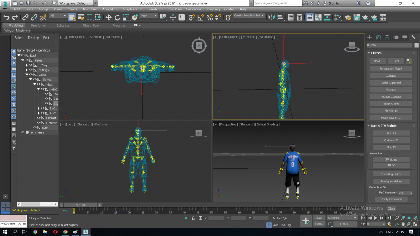Select the Move transform tool
This screenshot has width=420, height=236.
click(x=108, y=17)
